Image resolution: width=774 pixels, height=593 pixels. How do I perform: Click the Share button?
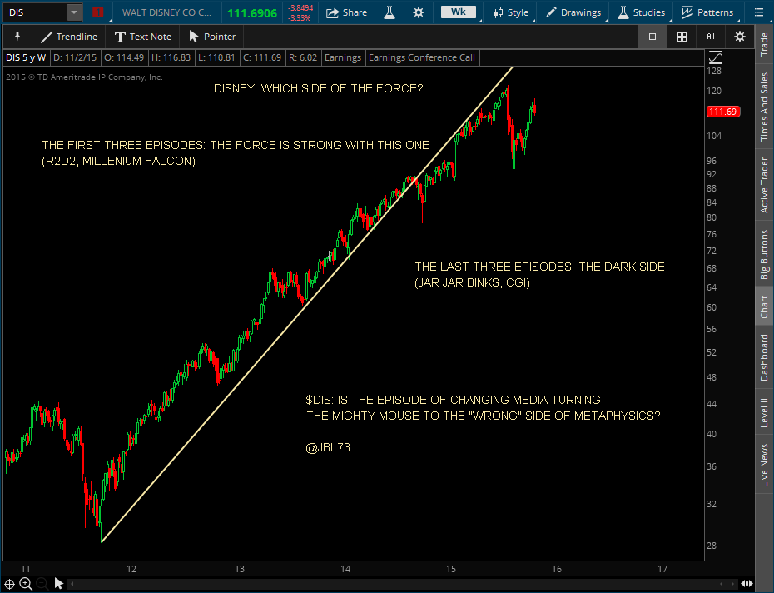tap(346, 12)
